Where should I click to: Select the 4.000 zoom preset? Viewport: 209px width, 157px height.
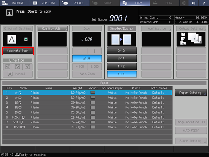[x=80, y=66]
